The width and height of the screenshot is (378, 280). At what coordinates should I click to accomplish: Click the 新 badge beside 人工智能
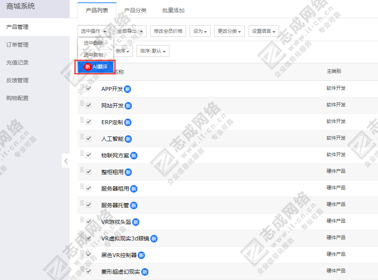click(128, 139)
